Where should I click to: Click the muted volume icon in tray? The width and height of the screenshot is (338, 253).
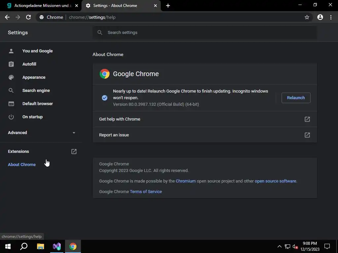click(x=295, y=246)
